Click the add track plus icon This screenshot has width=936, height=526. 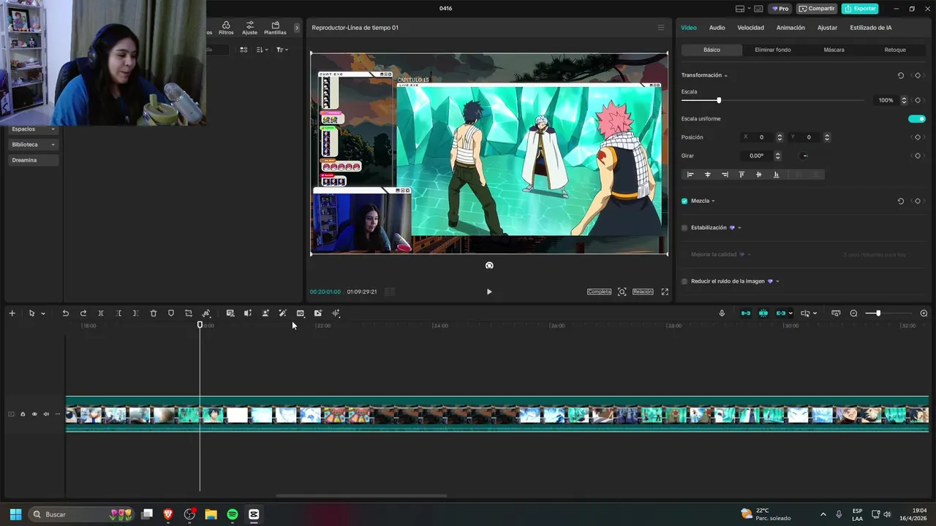12,313
